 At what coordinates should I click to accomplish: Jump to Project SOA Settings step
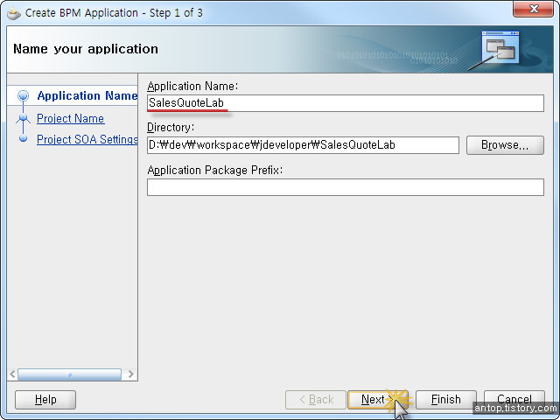click(87, 139)
